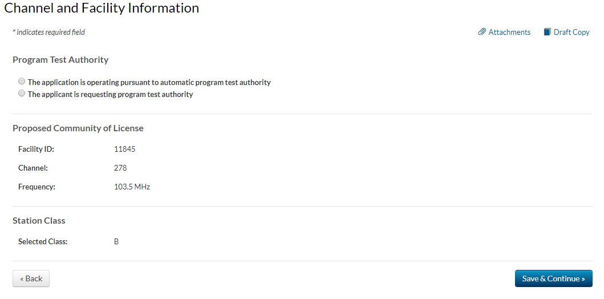Viewport: 604px width, 299px height.
Task: Click the Program Test Authority heading
Action: (x=60, y=59)
